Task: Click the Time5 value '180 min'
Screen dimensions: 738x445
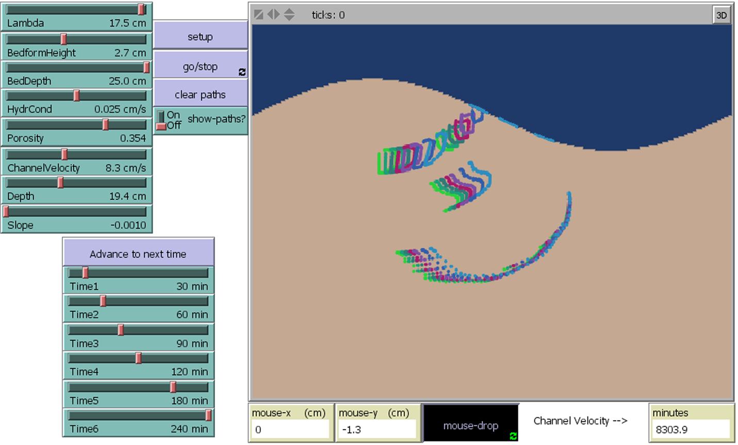Action: click(x=190, y=401)
